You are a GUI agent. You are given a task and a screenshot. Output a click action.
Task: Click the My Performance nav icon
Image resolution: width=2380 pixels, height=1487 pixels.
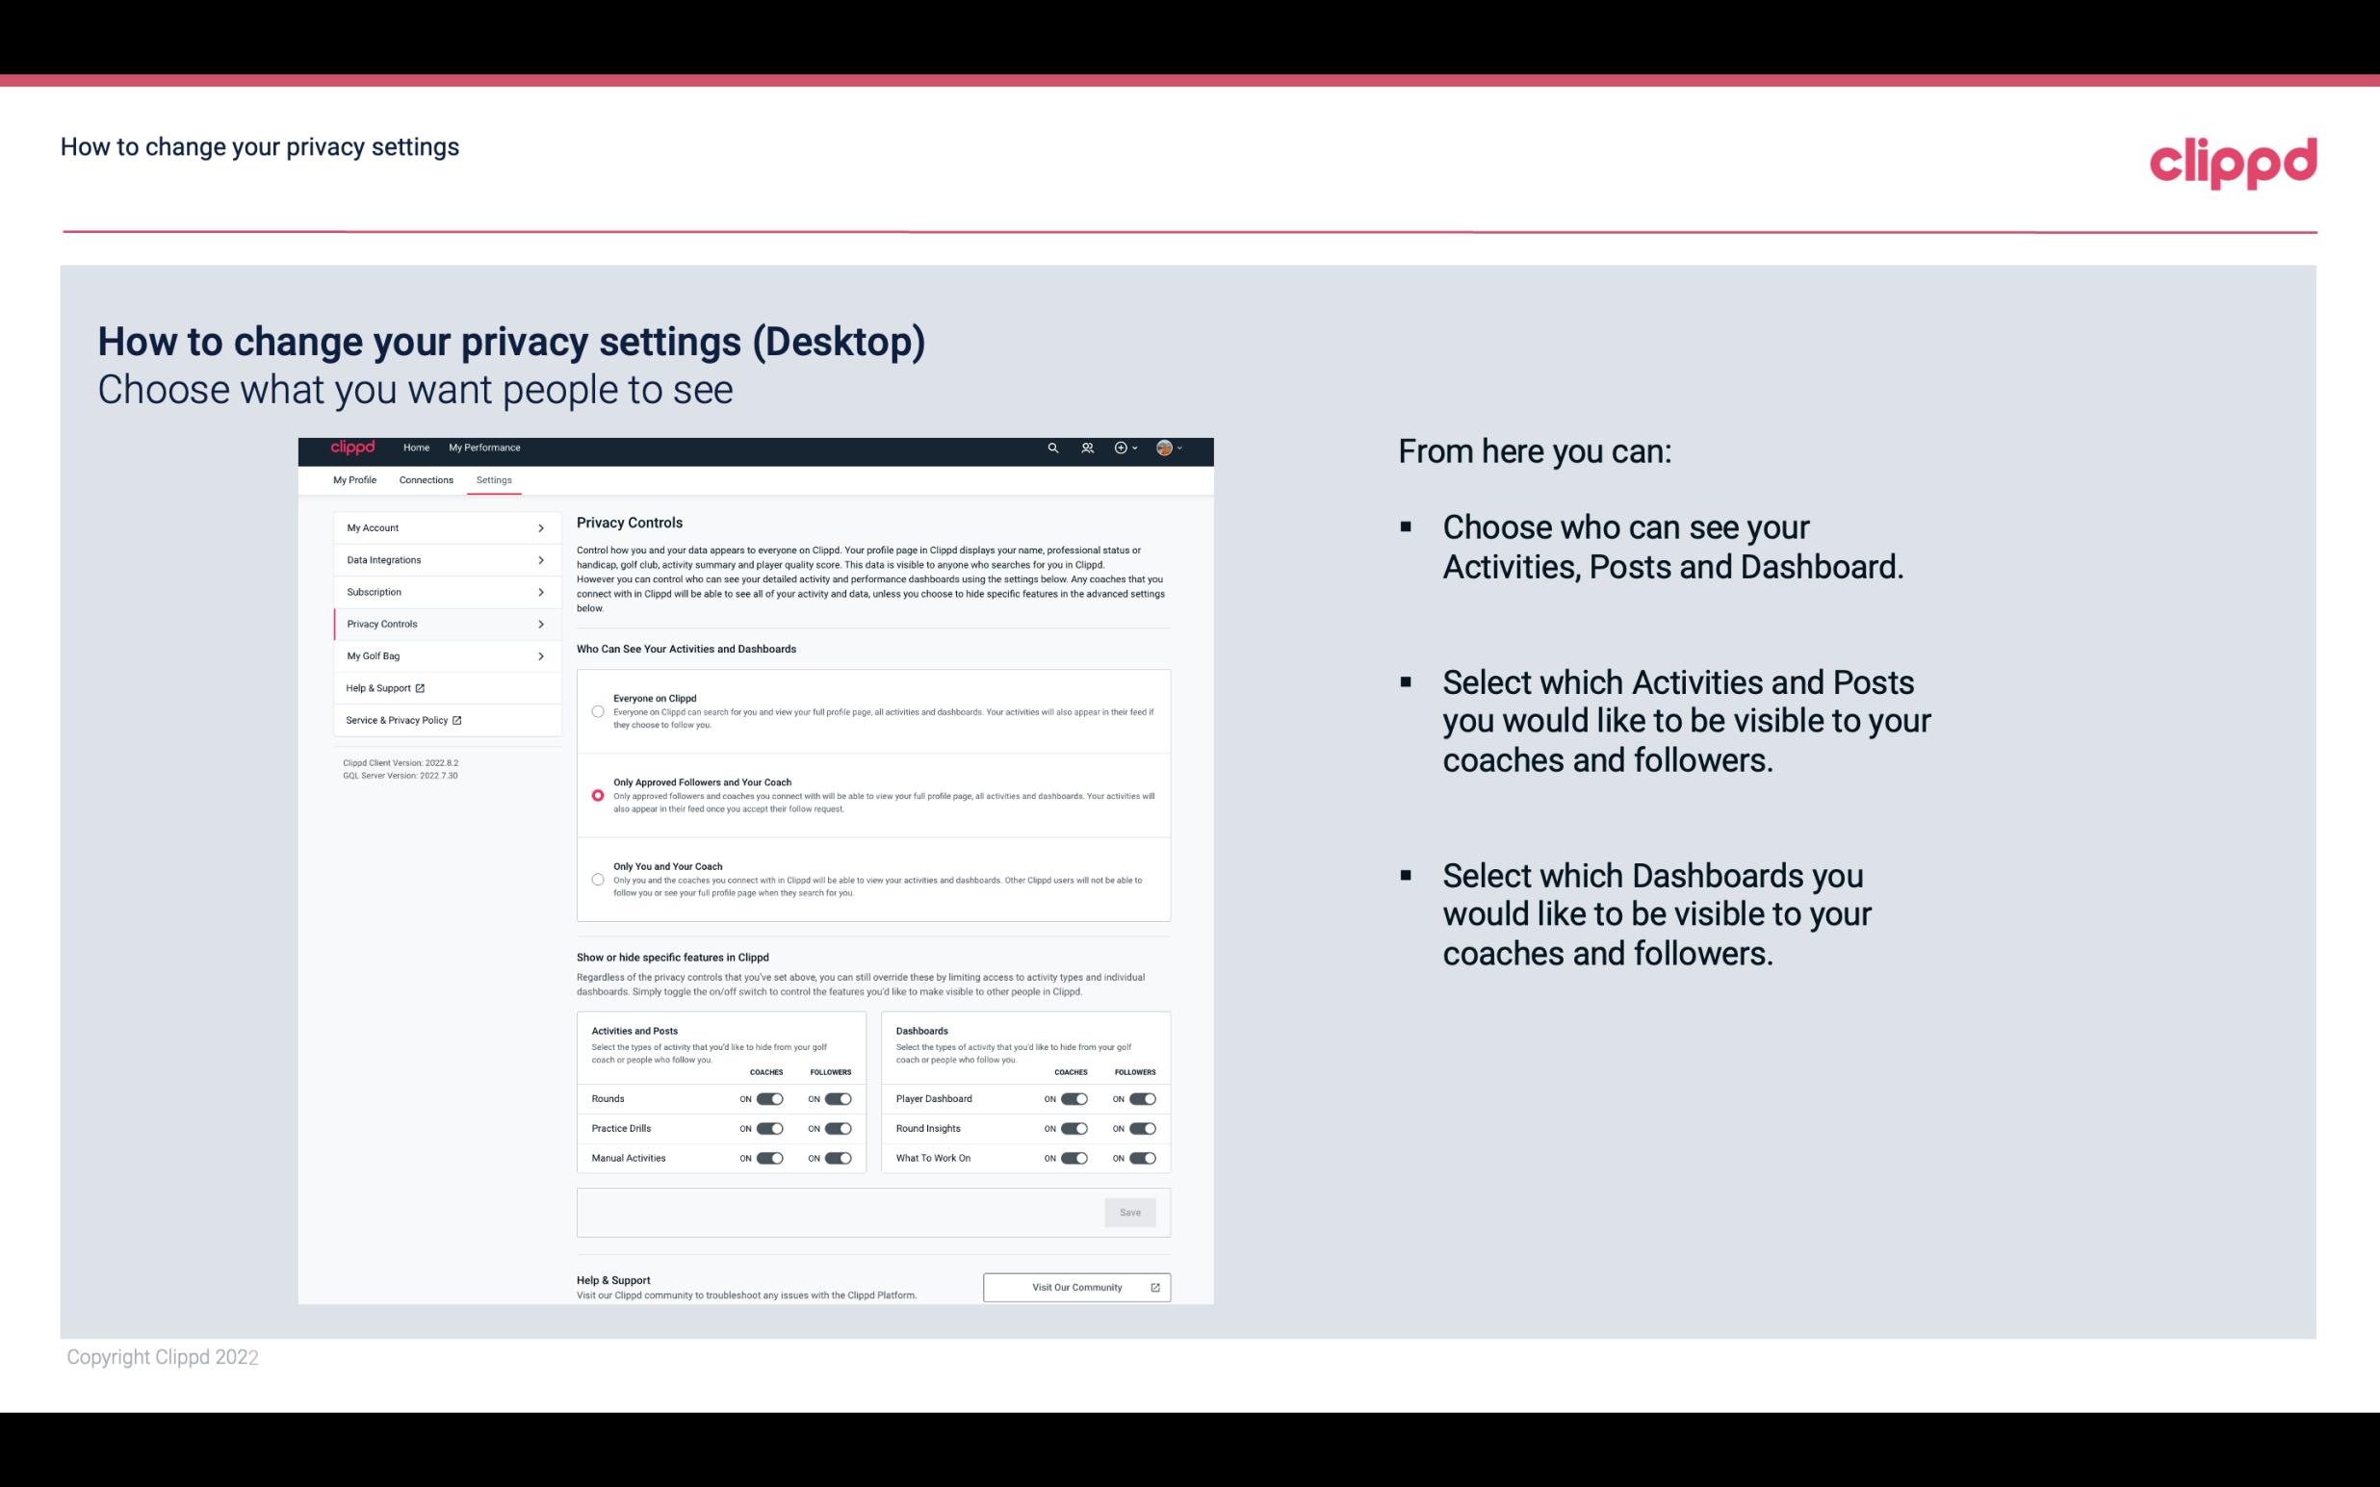pyautogui.click(x=485, y=448)
